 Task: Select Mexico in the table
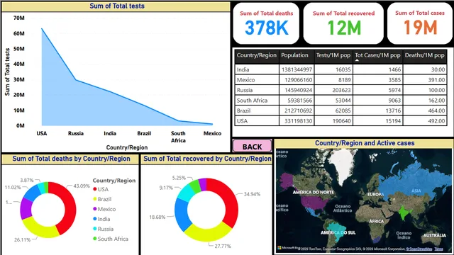(x=246, y=80)
